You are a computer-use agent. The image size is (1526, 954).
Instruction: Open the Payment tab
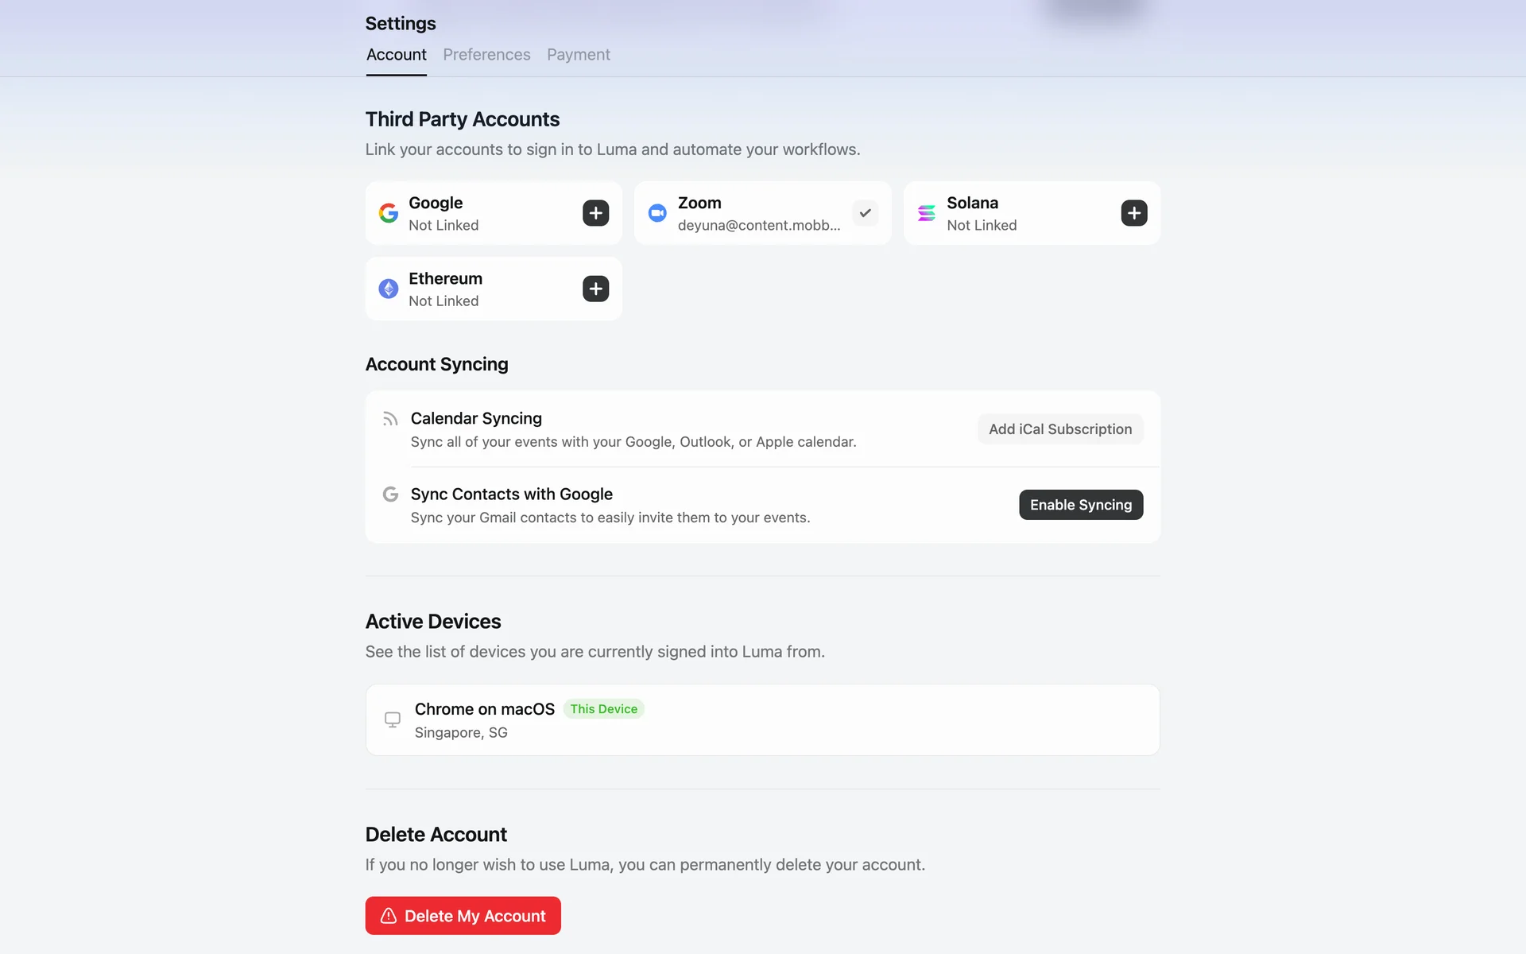[579, 55]
